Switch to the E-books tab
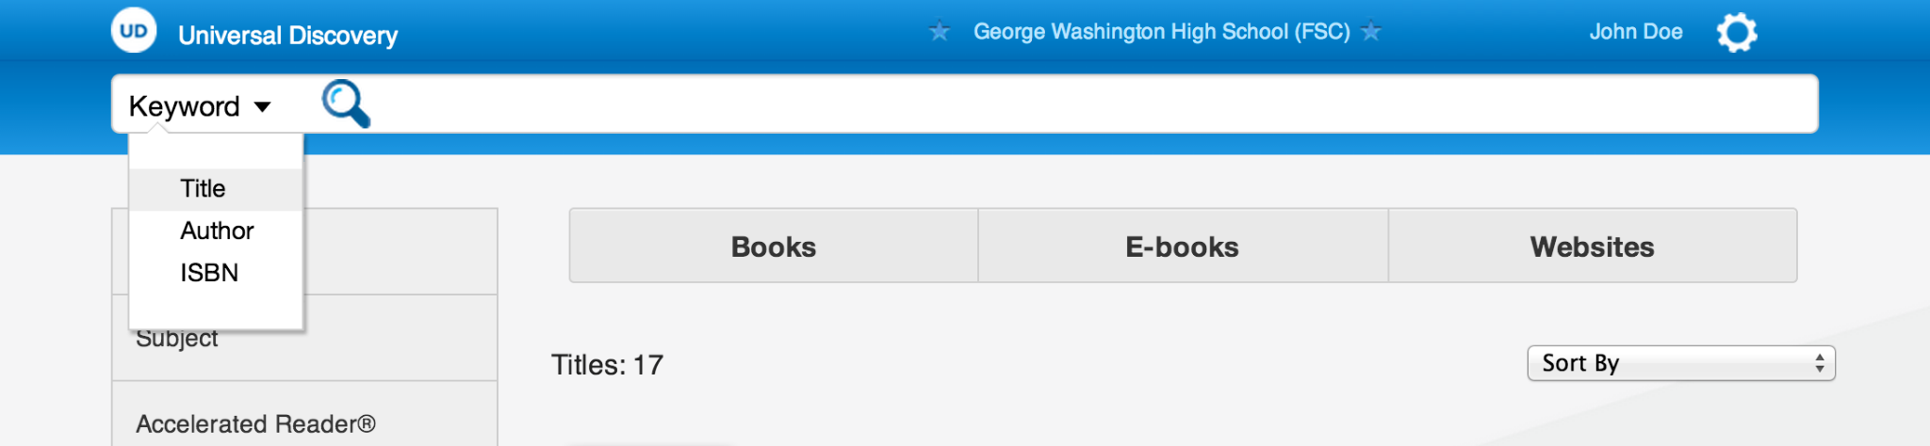Image resolution: width=1930 pixels, height=446 pixels. (x=1183, y=247)
